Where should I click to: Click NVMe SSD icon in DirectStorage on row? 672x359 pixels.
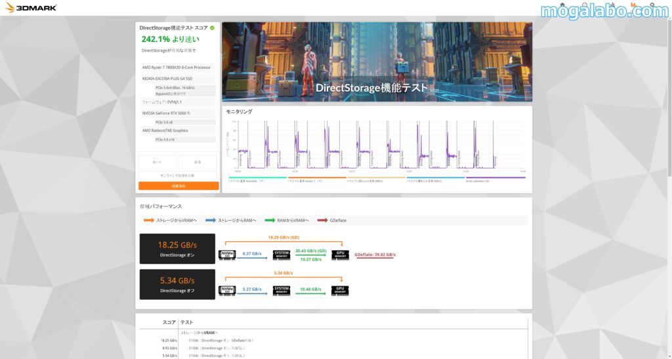(x=228, y=254)
